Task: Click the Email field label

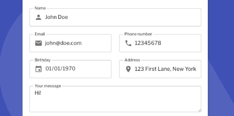Action: point(40,34)
